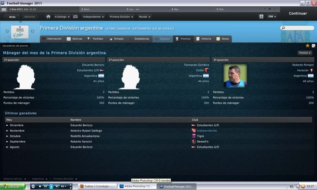Open the Mundo dropdown menu
The height and width of the screenshot is (190, 317).
[144, 17]
